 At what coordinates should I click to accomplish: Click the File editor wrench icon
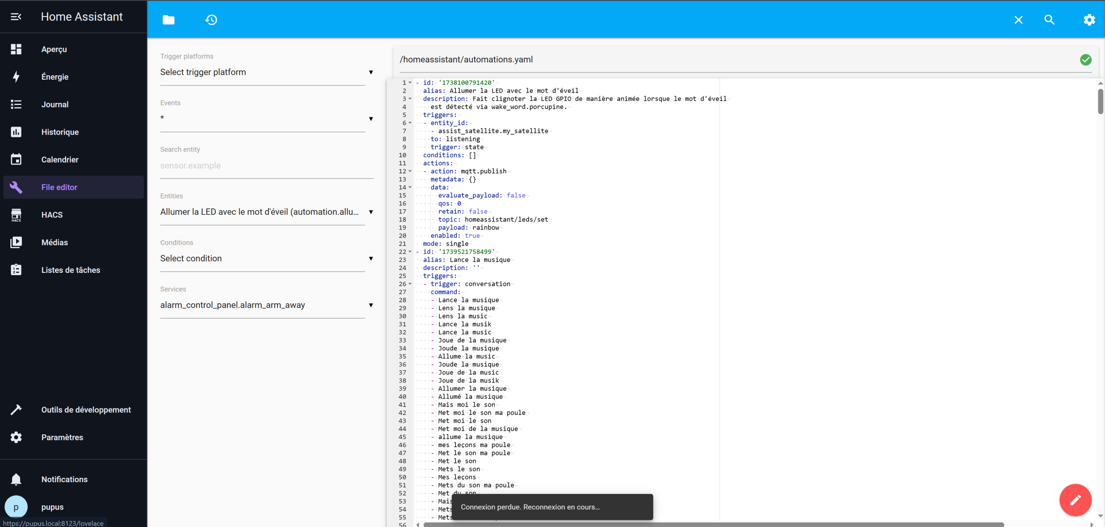16,187
